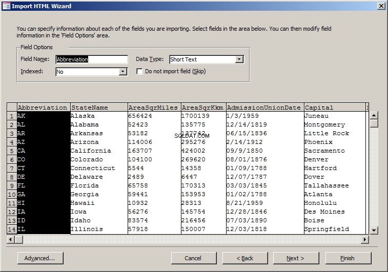This screenshot has height=272, width=388.
Task: Click the Finish button
Action: click(348, 258)
